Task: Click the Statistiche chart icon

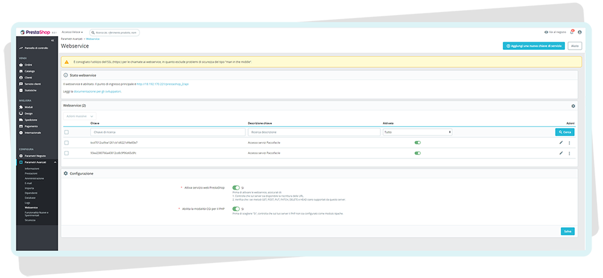Action: pos(21,90)
